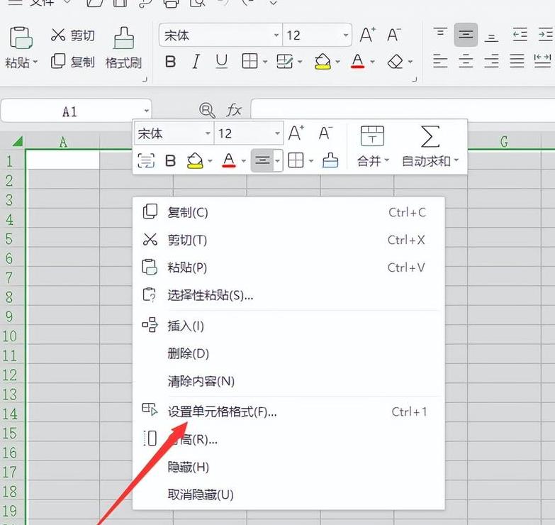Choose 删除(D) from the context menu
Image resolution: width=555 pixels, height=525 pixels.
pyautogui.click(x=288, y=353)
